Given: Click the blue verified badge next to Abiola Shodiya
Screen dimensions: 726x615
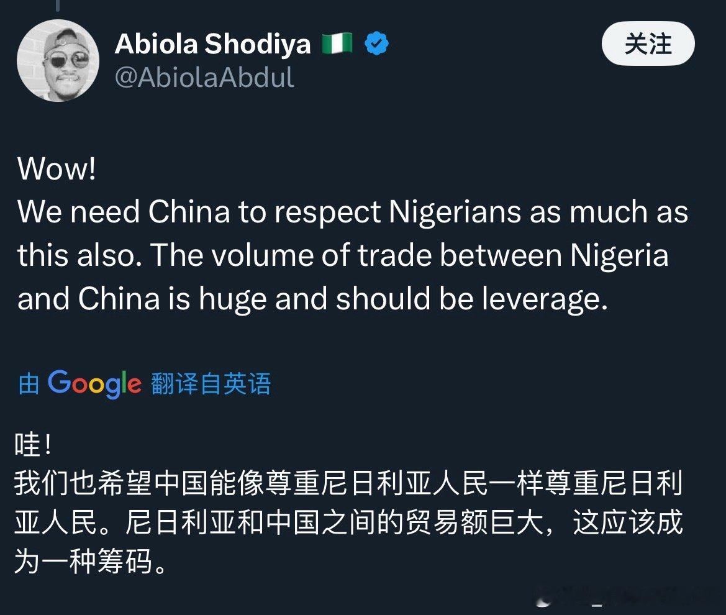Looking at the screenshot, I should coord(375,43).
